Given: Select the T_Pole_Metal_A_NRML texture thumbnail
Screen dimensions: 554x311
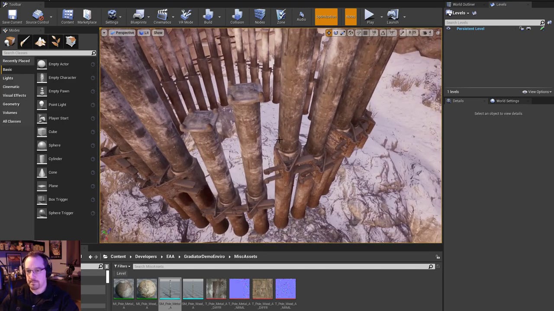Looking at the screenshot, I should 239,289.
